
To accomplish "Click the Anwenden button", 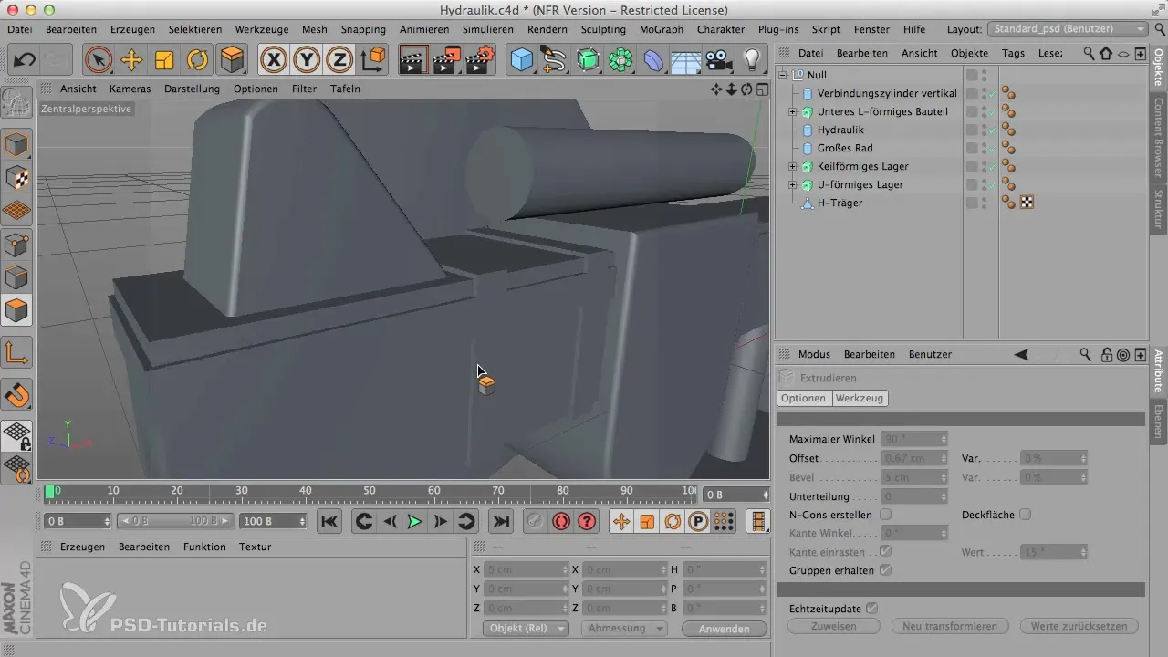I will 722,629.
